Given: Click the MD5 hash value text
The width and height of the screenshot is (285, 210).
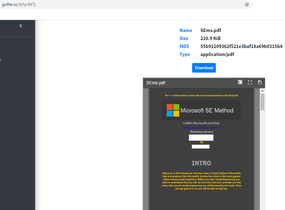Looking at the screenshot, I should tap(241, 46).
